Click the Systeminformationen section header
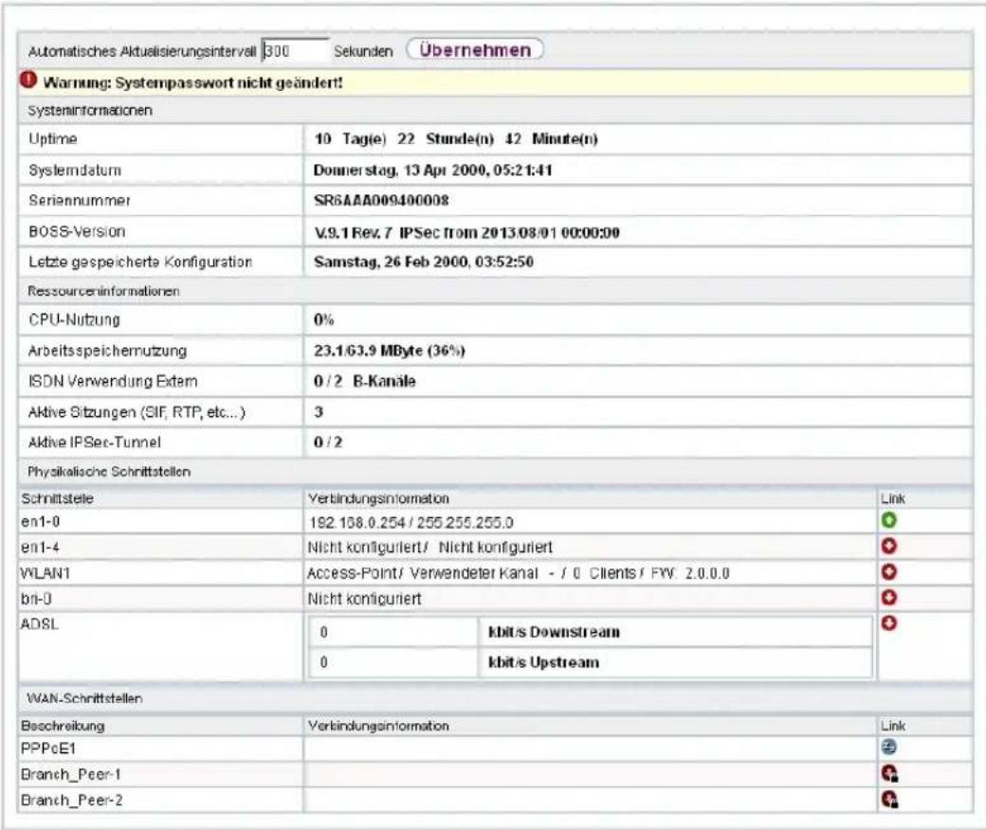The height and width of the screenshot is (830, 986). [90, 111]
